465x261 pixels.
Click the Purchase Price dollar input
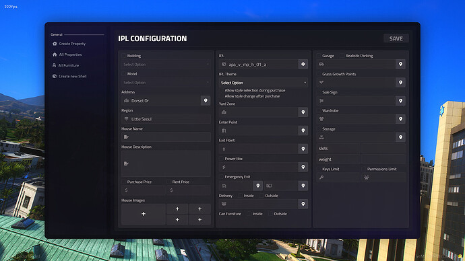coord(144,190)
